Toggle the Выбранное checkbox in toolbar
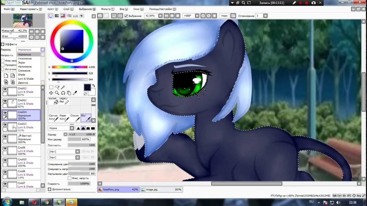The width and height of the screenshot is (367, 206). [x=126, y=16]
